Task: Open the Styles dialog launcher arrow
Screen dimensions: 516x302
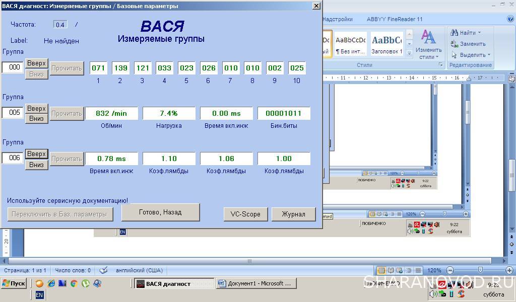Action: [440, 65]
